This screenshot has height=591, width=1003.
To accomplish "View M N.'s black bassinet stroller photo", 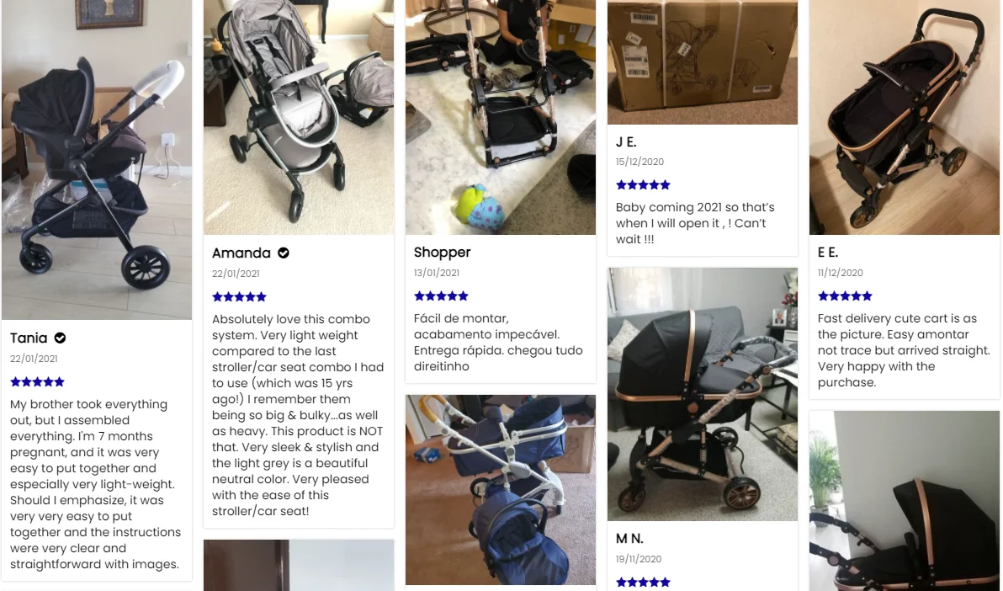I will pos(703,394).
